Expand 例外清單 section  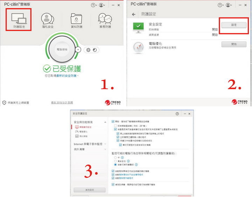coord(105,149)
